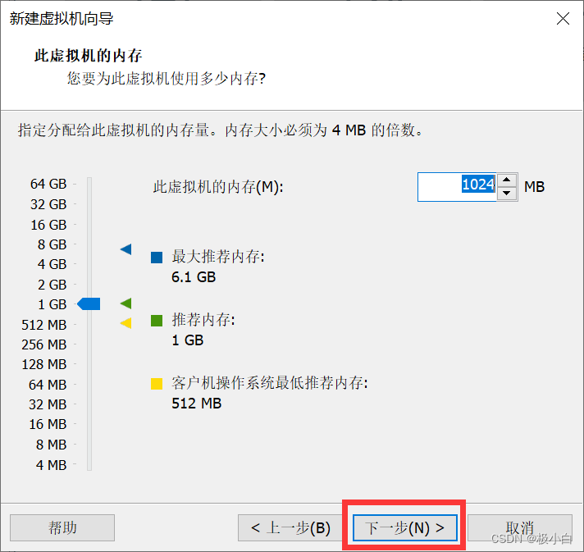Viewport: 584px width, 552px height.
Task: Click the blue square beside 最大推荐内存
Action: pyautogui.click(x=157, y=258)
